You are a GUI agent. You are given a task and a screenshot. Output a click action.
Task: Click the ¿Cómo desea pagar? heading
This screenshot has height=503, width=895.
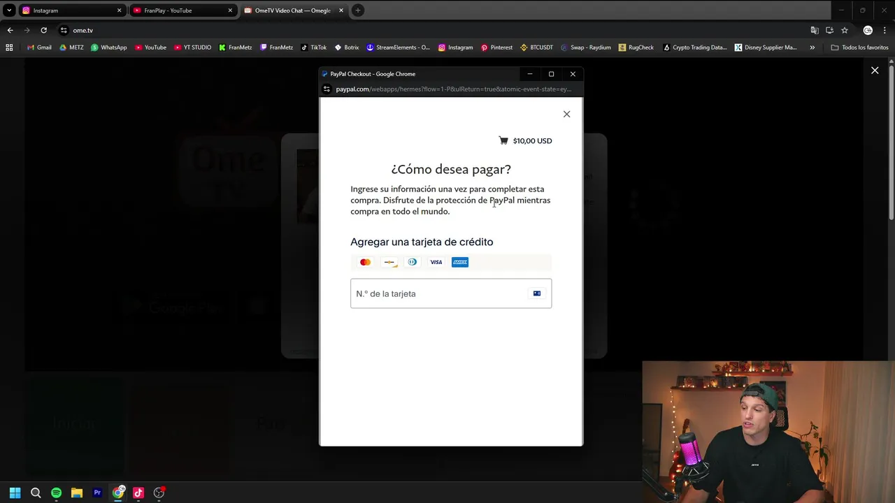point(451,169)
